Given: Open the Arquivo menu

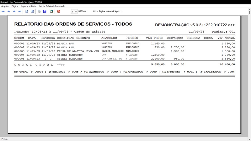Looking at the screenshot, I should click(x=5, y=6).
